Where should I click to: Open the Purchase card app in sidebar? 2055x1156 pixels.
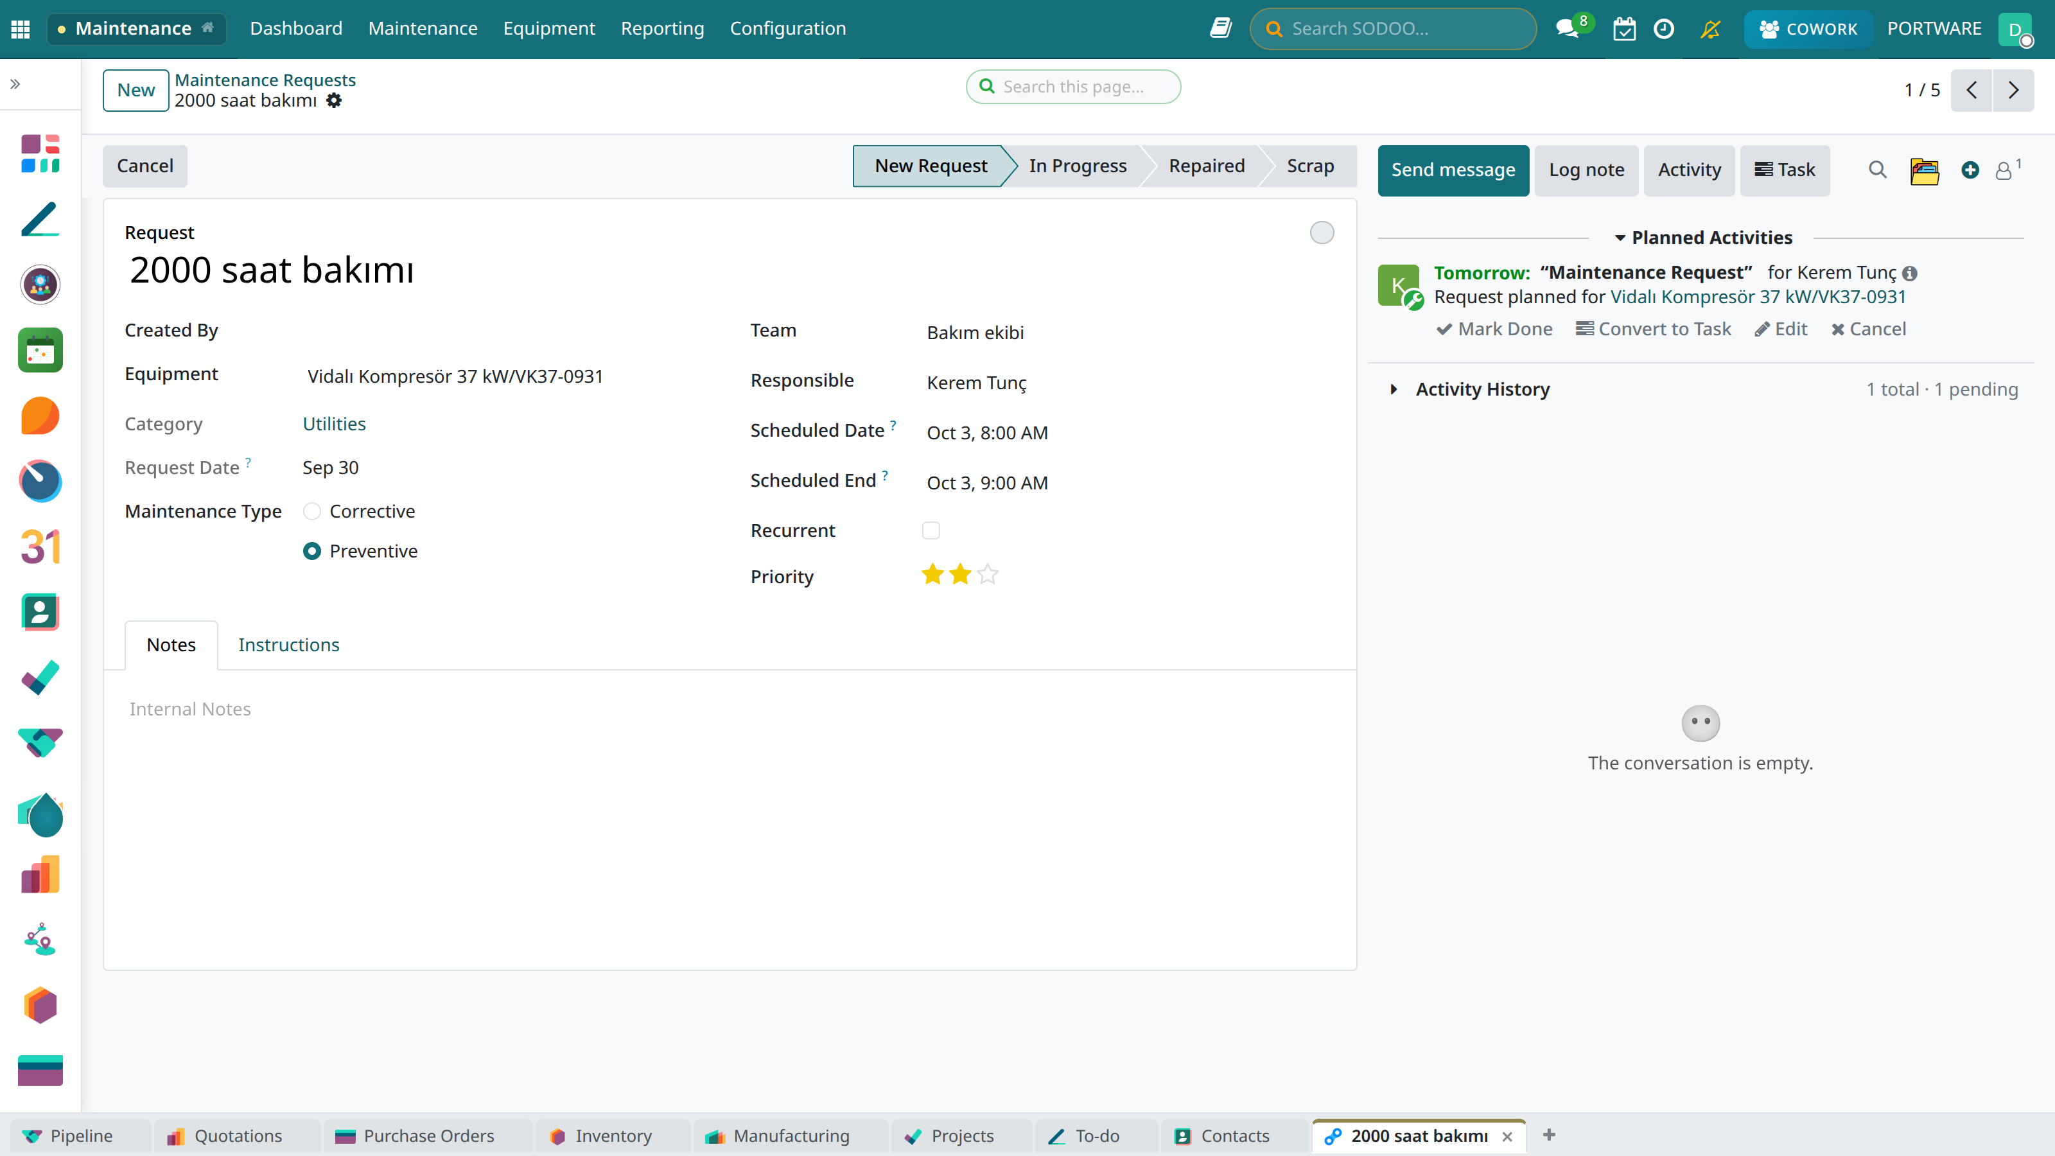(40, 1071)
